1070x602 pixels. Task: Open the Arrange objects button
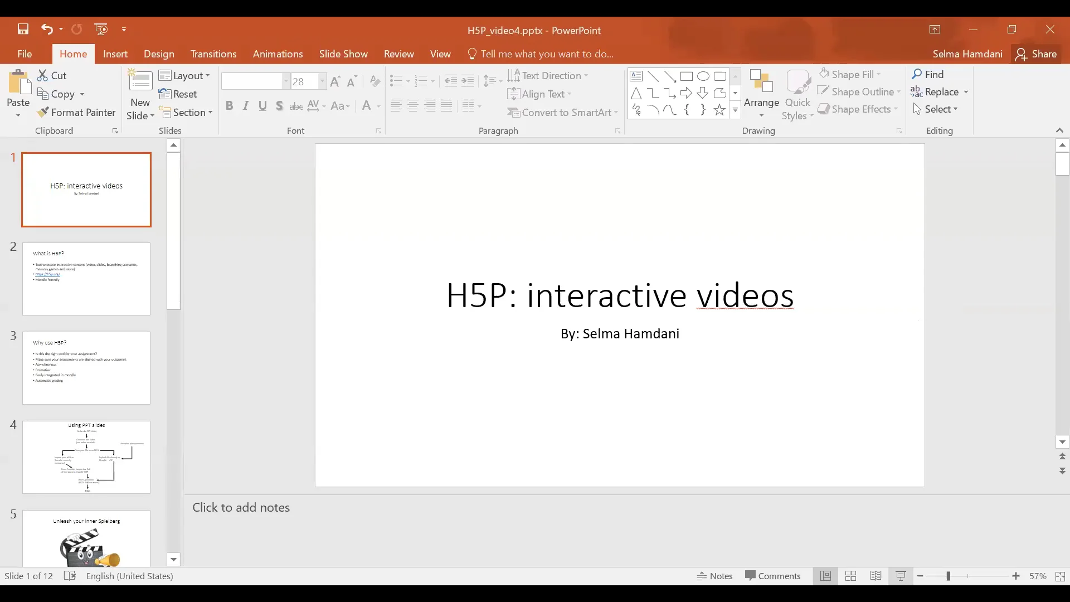pyautogui.click(x=761, y=94)
